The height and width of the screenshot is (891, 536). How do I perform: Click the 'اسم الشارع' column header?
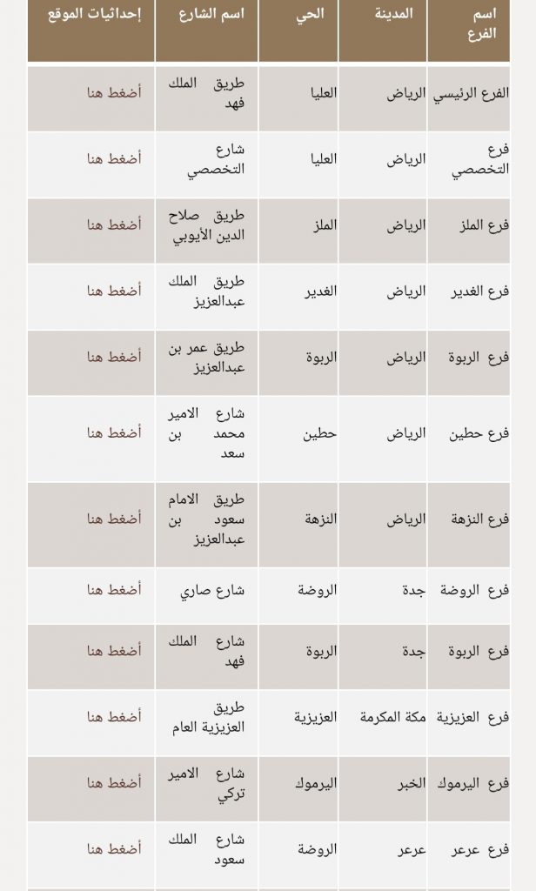point(211,14)
